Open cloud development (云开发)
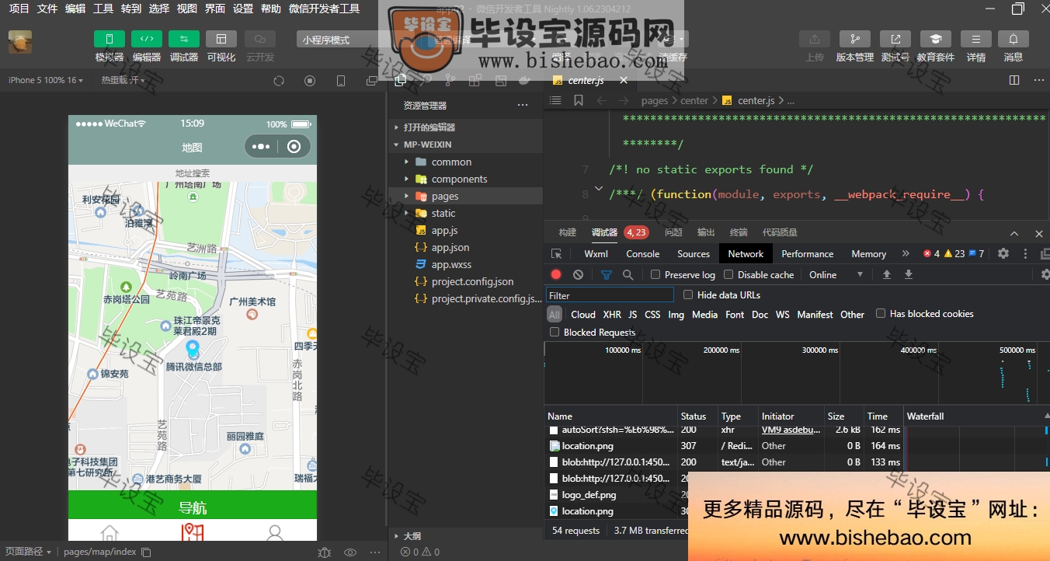 click(x=260, y=39)
